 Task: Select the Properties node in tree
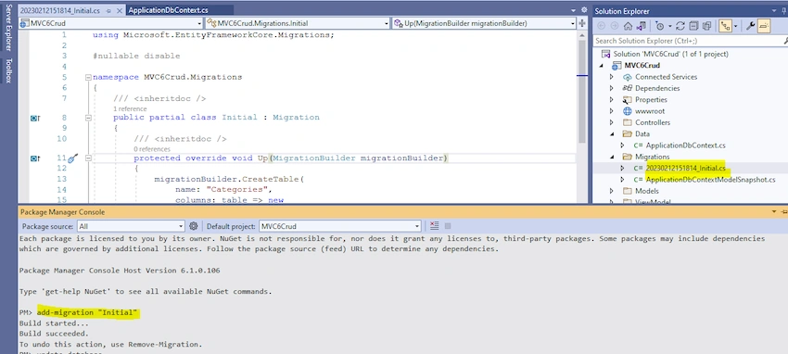coord(651,99)
